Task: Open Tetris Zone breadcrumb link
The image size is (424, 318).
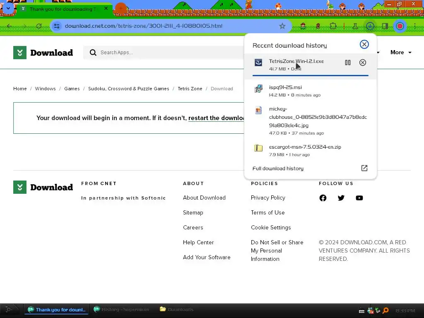Action: click(x=190, y=89)
